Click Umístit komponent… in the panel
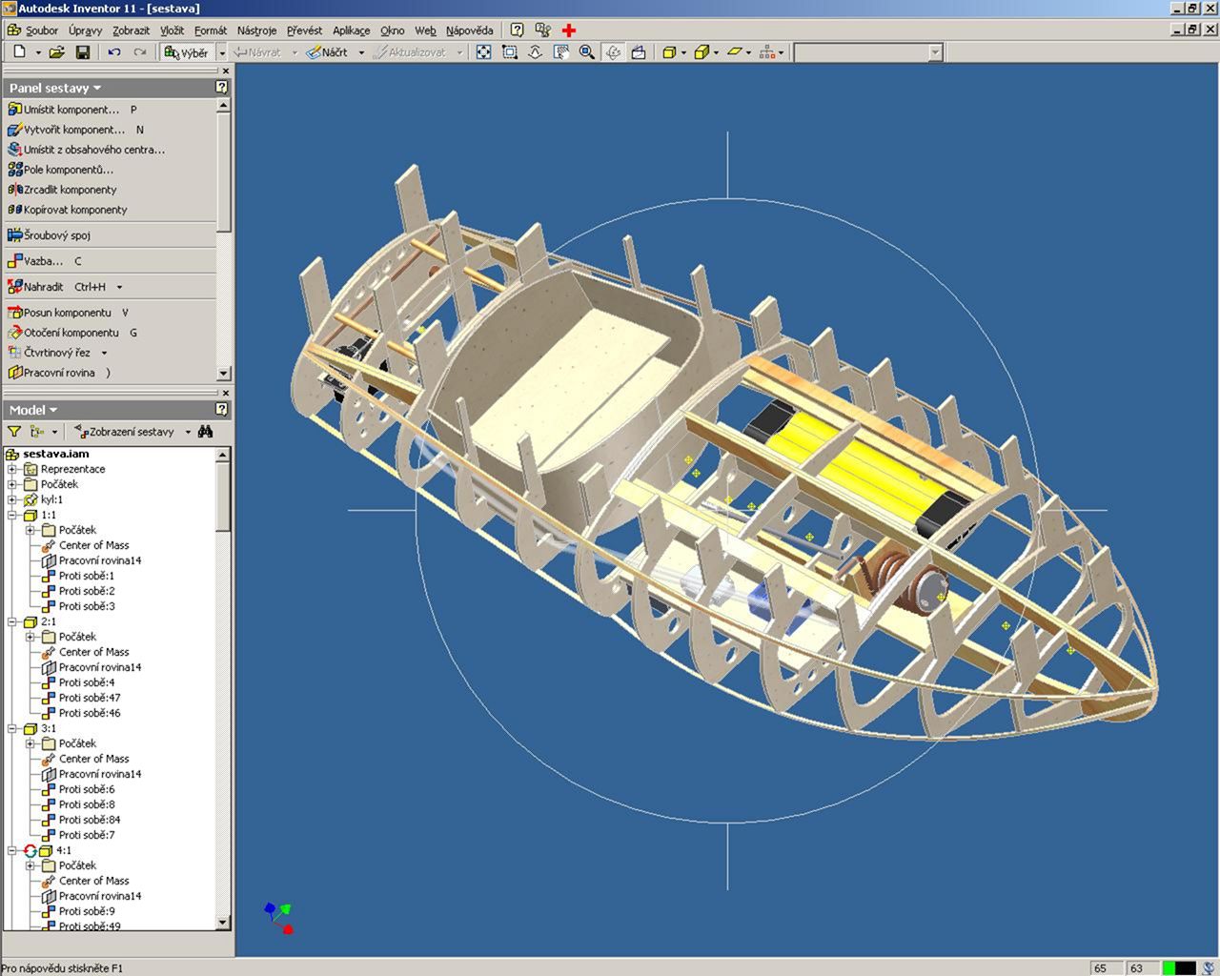The width and height of the screenshot is (1220, 976). click(71, 110)
